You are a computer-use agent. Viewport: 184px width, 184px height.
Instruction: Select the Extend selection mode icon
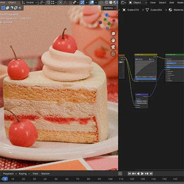point(7,8)
